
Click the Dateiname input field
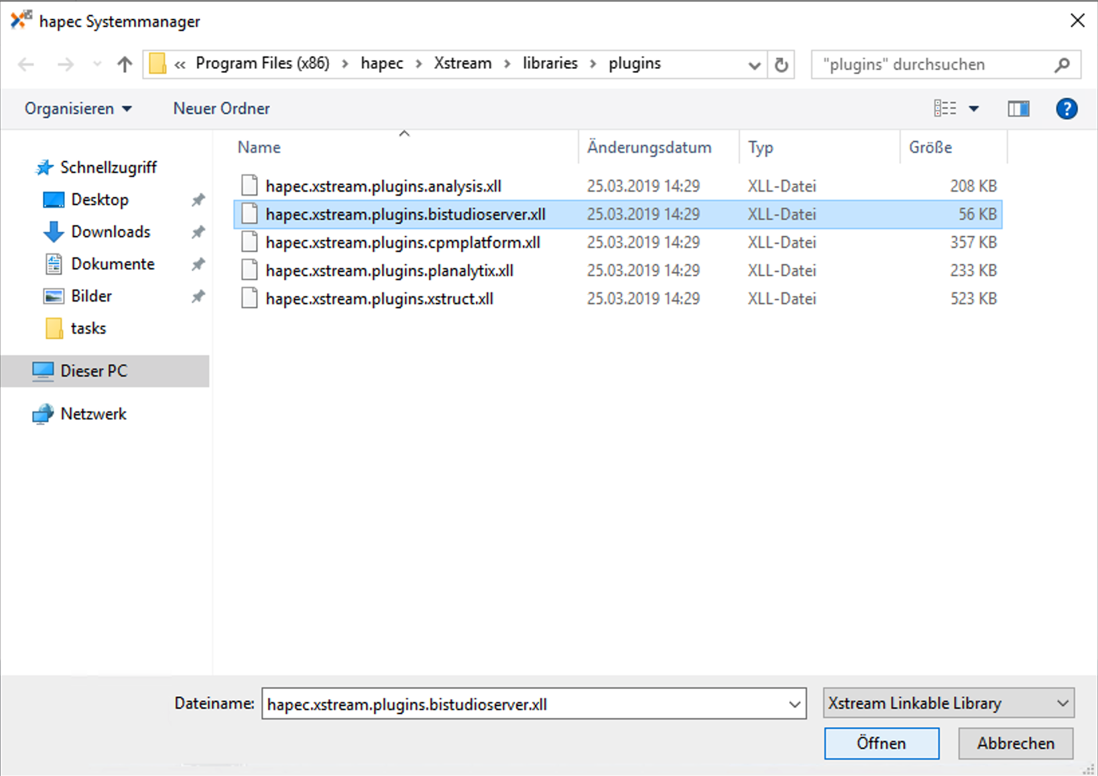[523, 704]
